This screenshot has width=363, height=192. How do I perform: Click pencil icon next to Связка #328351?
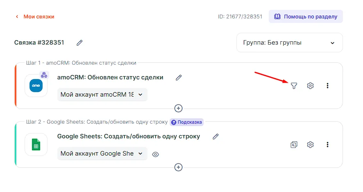(x=79, y=43)
